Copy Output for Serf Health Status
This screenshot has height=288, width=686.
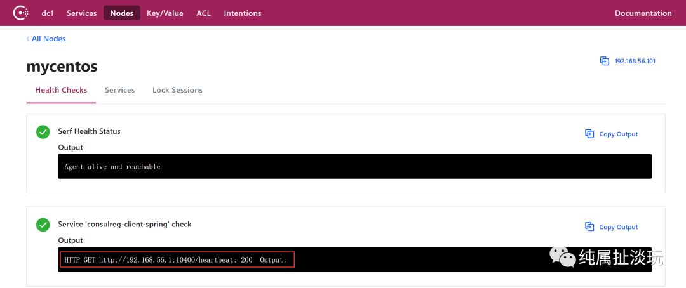coord(611,134)
